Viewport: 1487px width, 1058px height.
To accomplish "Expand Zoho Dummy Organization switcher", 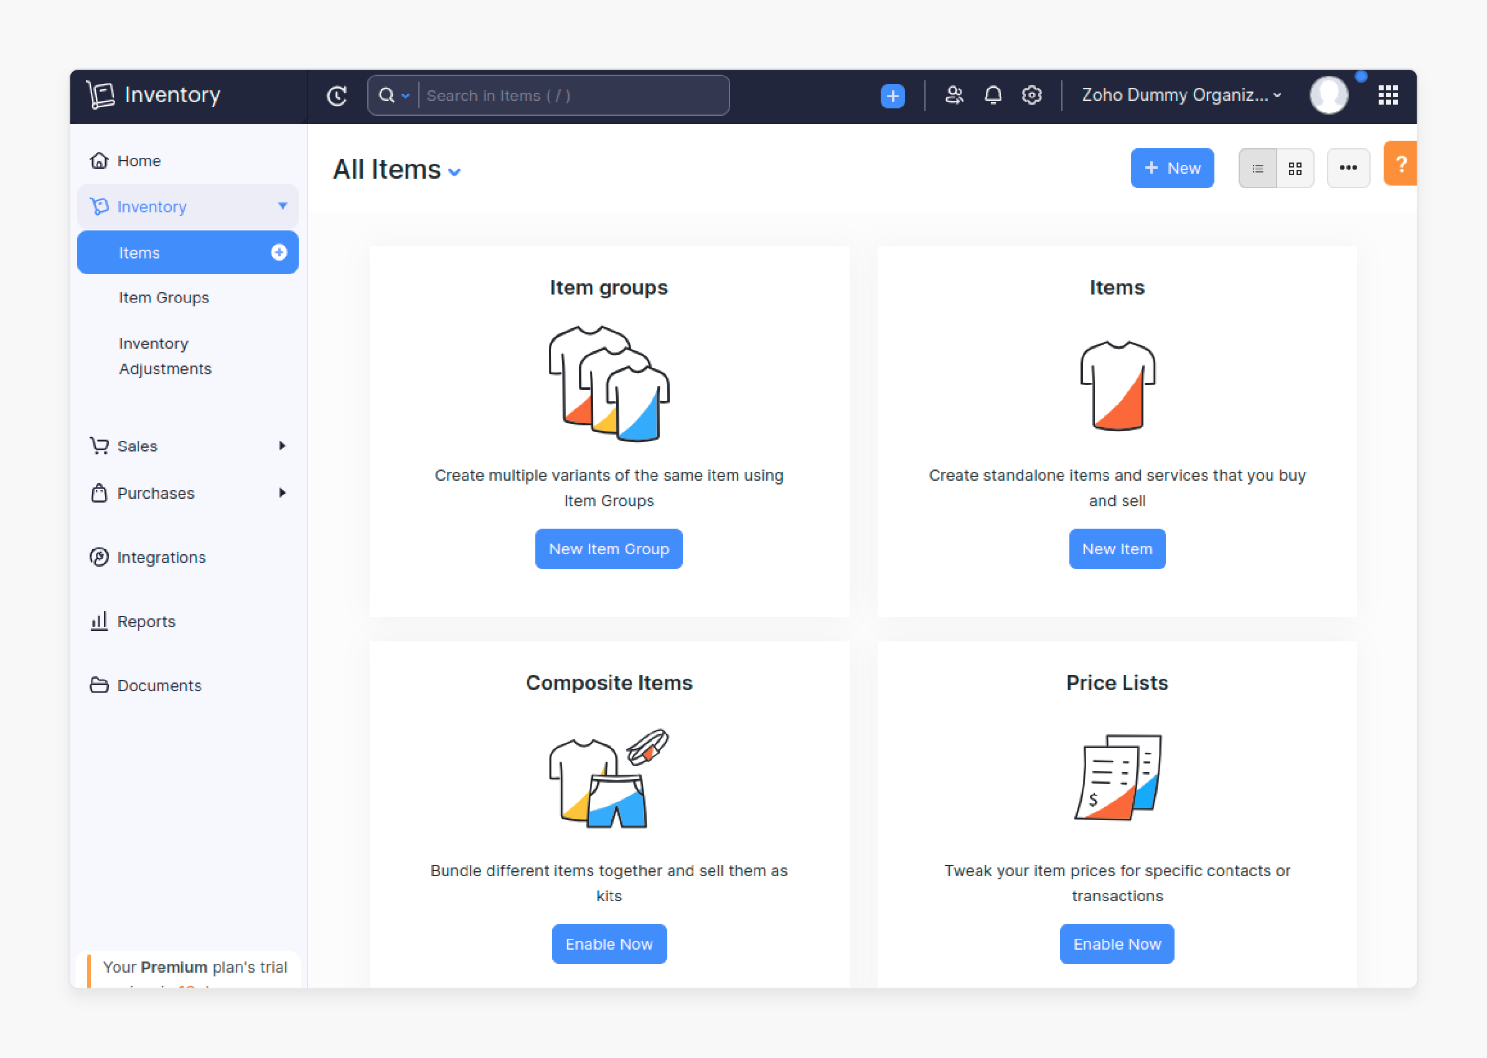I will pos(1181,95).
